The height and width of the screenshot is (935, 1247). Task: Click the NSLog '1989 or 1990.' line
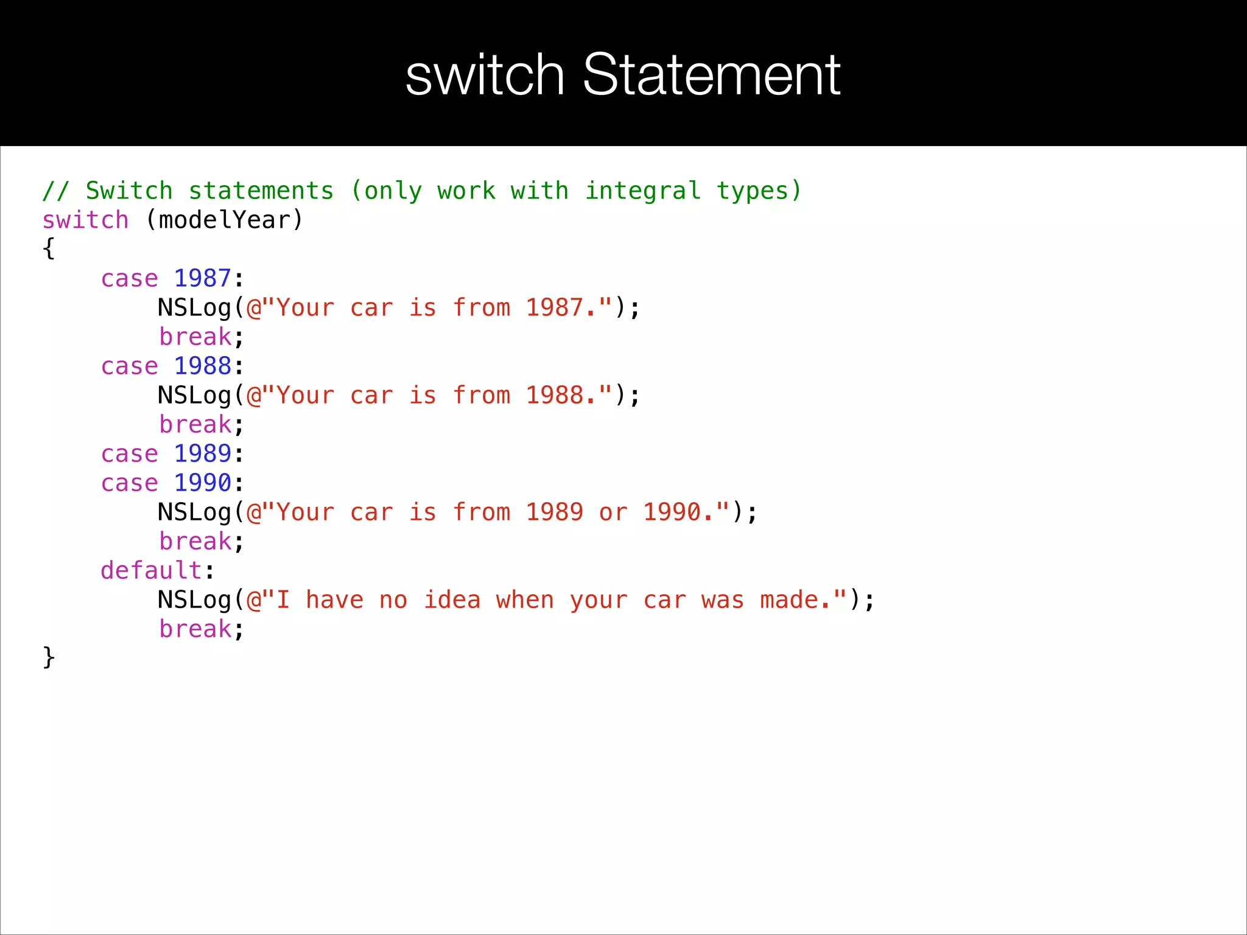pos(457,512)
